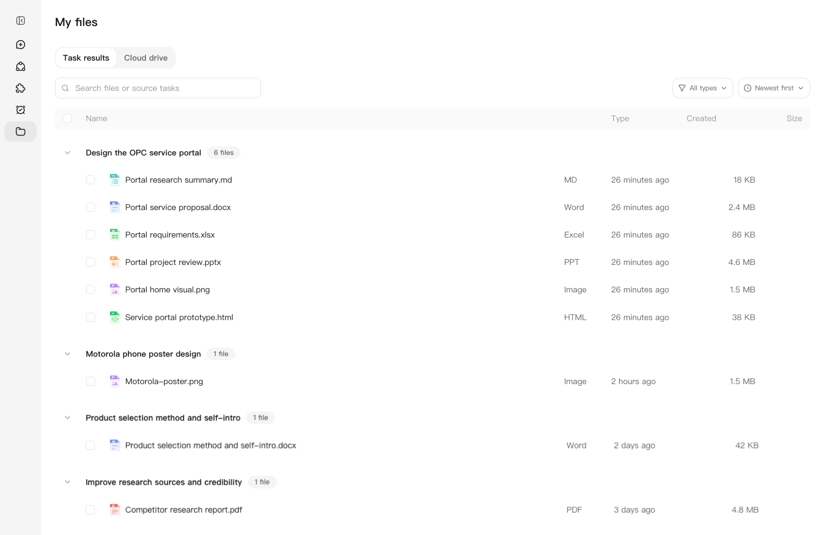Collapse the Design the OPC service portal group
This screenshot has width=824, height=535.
click(x=67, y=153)
